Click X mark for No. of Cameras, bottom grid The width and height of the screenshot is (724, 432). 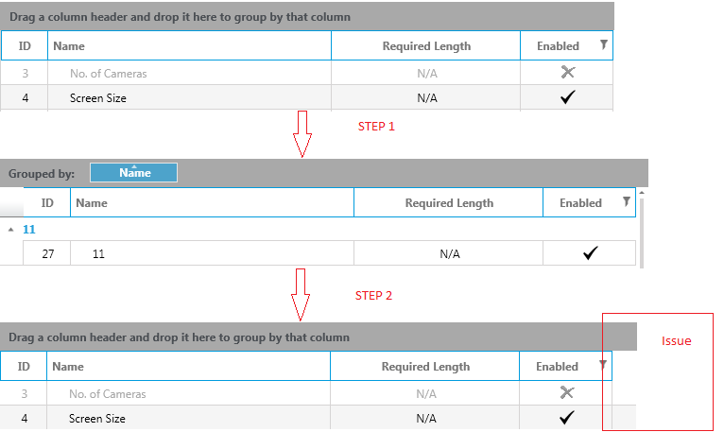click(567, 392)
